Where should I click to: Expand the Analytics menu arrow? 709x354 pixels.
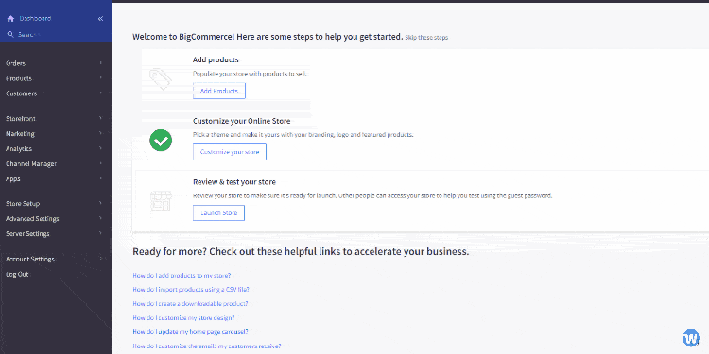[x=100, y=148]
